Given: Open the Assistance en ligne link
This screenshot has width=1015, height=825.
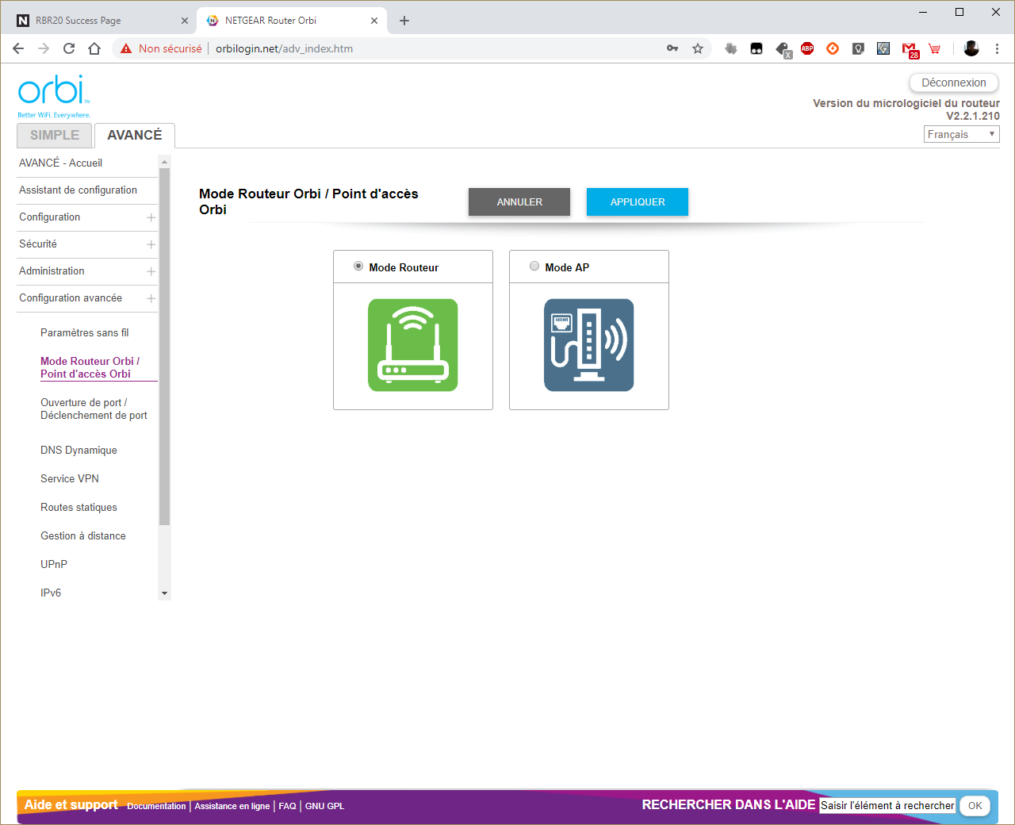Looking at the screenshot, I should [x=232, y=806].
